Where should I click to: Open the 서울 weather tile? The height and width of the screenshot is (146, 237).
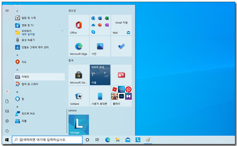tap(100, 75)
